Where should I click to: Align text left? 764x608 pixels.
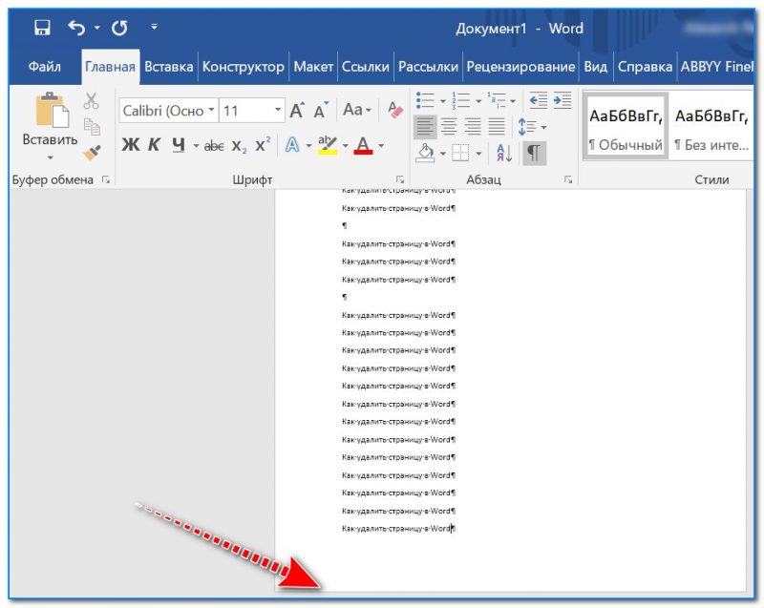point(425,127)
